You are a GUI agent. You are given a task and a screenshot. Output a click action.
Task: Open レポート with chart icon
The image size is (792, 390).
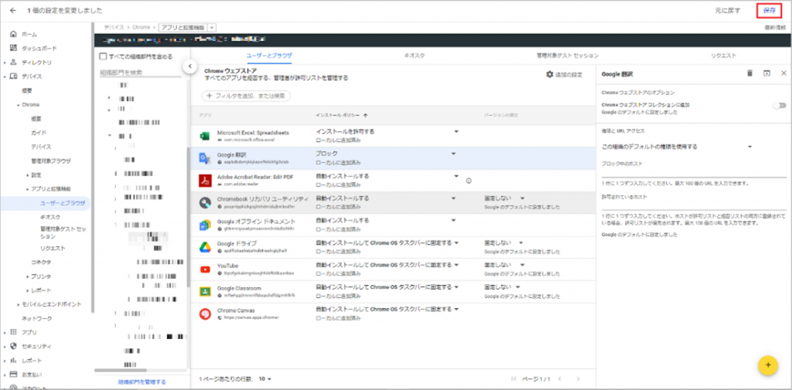(31, 361)
